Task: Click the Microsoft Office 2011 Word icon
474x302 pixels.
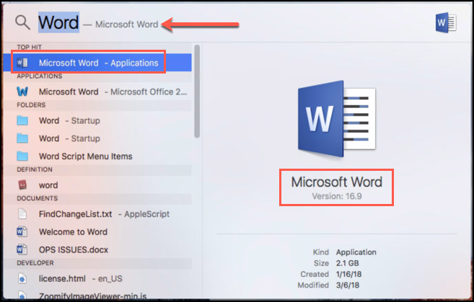Action: click(x=22, y=92)
